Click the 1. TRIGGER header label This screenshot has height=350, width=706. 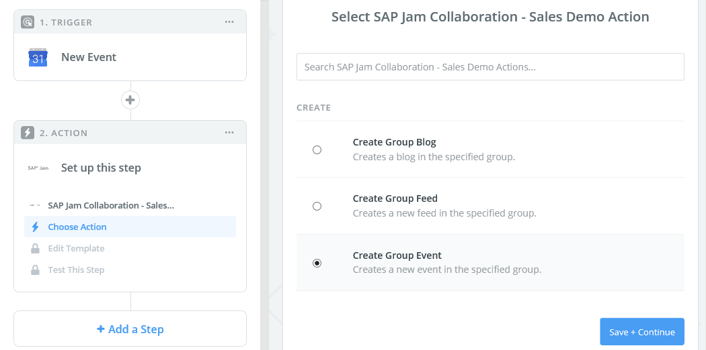point(66,22)
